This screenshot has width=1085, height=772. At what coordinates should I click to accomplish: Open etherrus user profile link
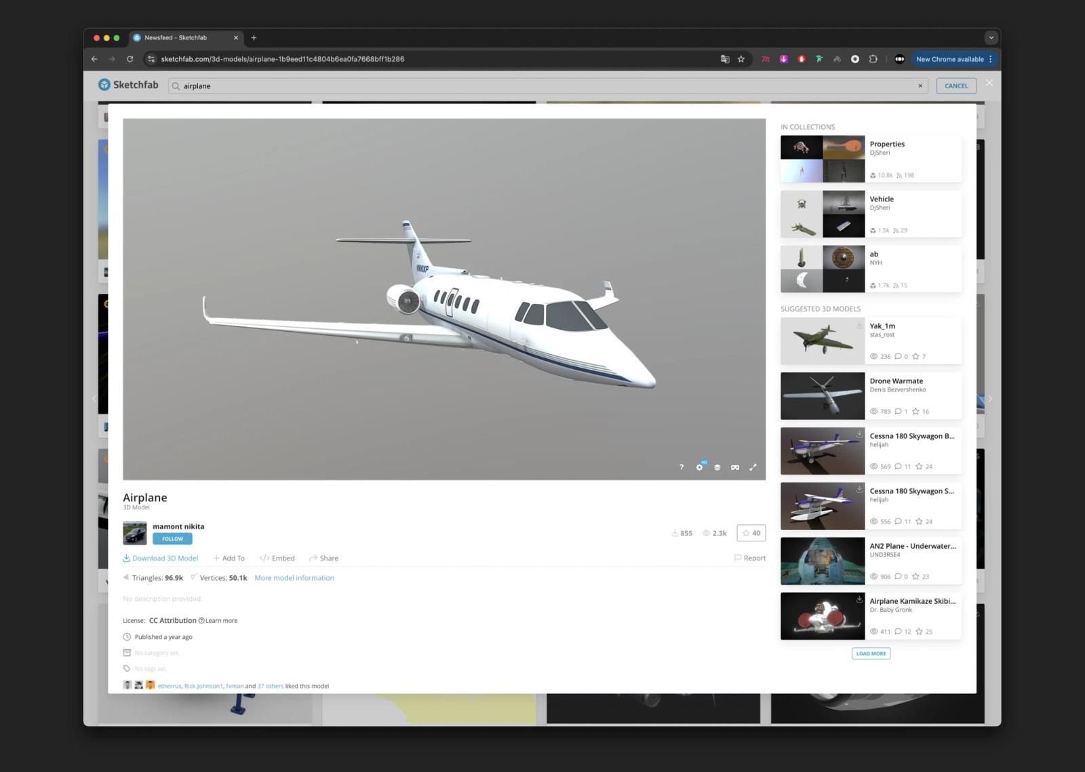[169, 686]
